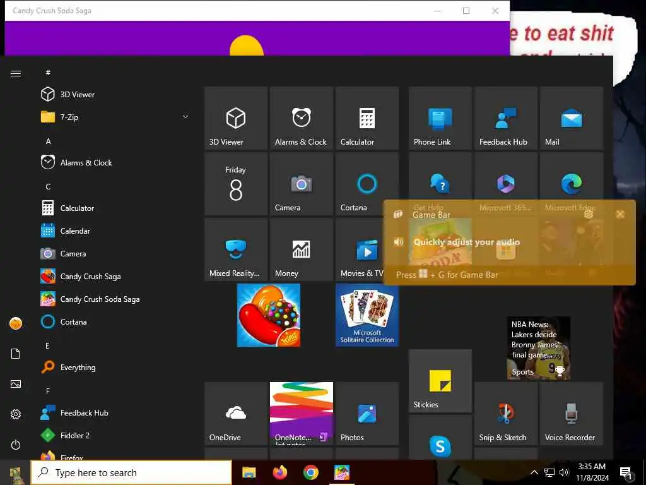This screenshot has height=485, width=646.
Task: Click the C letter header in app list
Action: click(x=48, y=186)
